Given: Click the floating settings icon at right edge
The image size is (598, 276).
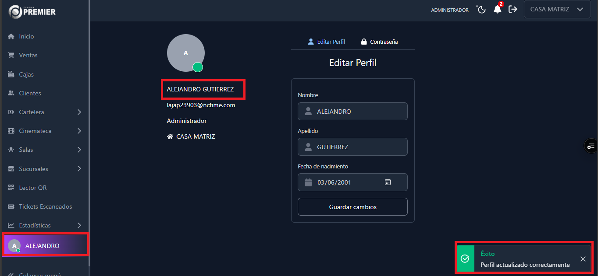Looking at the screenshot, I should click(591, 146).
